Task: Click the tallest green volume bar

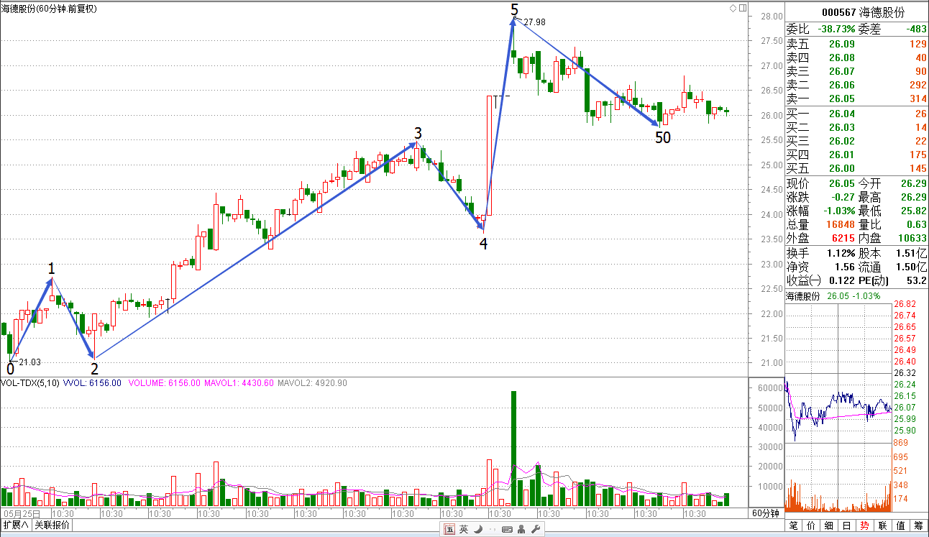Action: point(514,449)
